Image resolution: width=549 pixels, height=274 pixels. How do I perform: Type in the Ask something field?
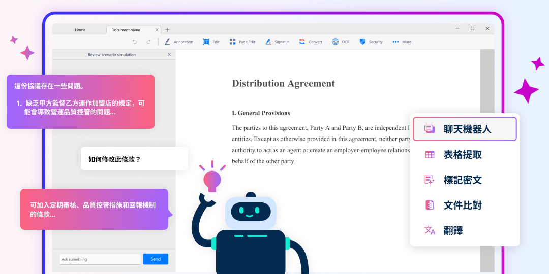100,259
